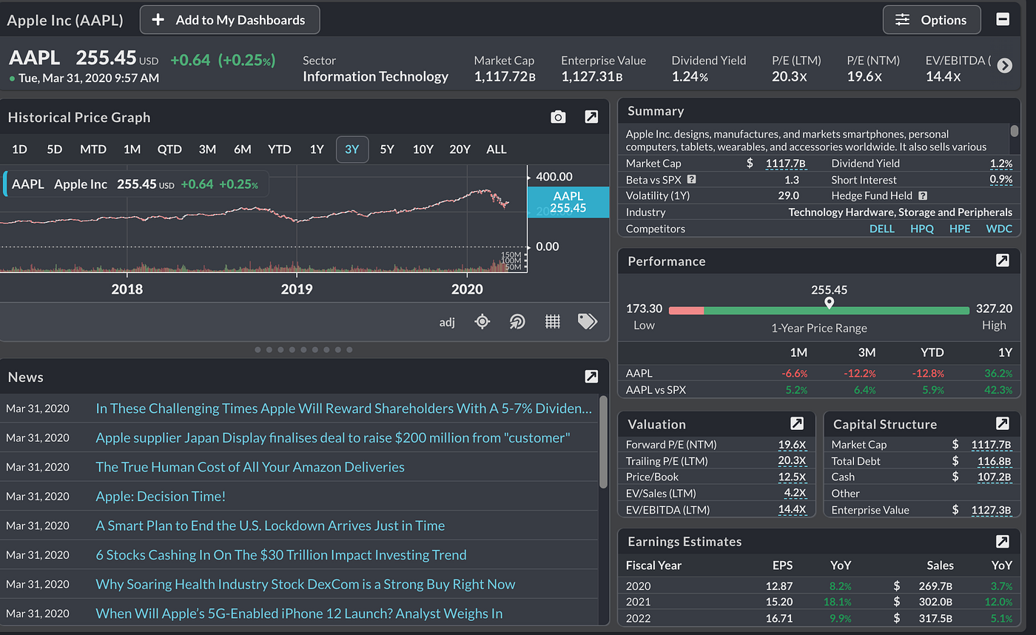Open the '6 Stocks Cashing In' article
Image resolution: width=1036 pixels, height=635 pixels.
click(281, 555)
